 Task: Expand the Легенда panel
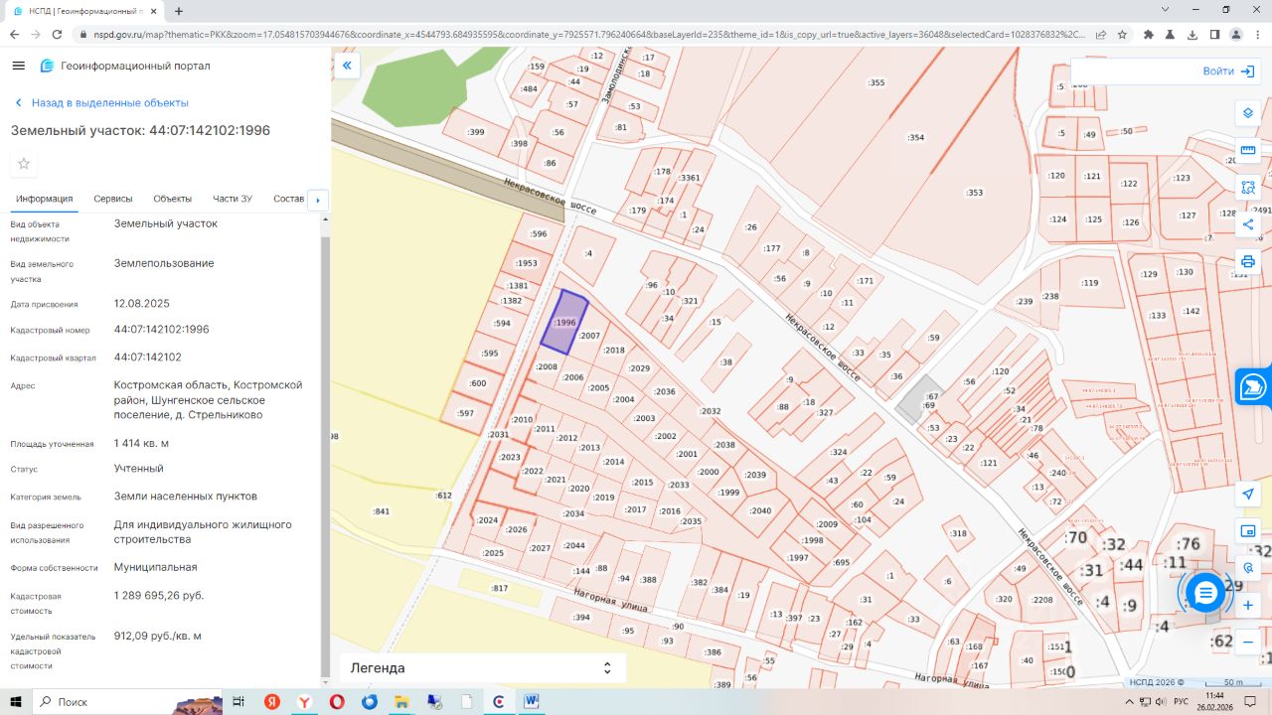tap(607, 668)
